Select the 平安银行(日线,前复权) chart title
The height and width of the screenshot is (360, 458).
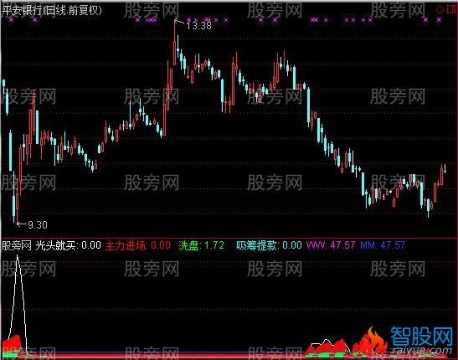[52, 10]
